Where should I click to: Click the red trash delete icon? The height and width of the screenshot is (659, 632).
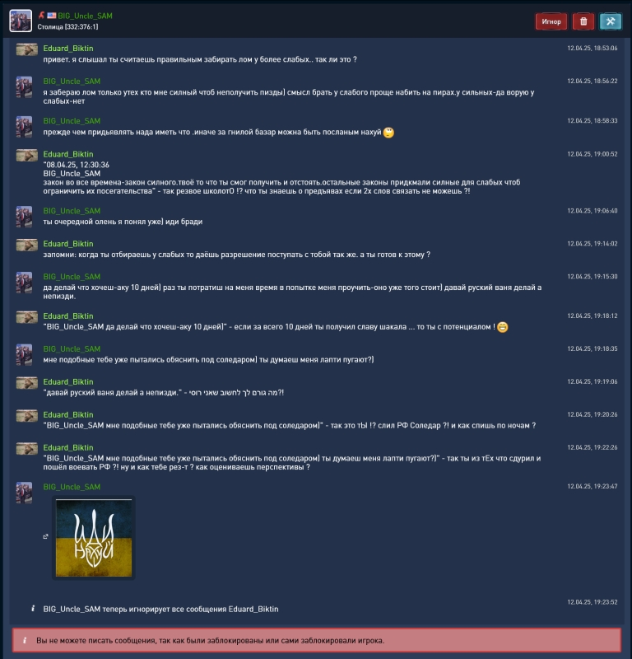click(583, 21)
